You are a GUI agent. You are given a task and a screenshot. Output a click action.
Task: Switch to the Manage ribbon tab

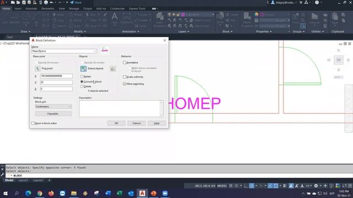tap(74, 9)
